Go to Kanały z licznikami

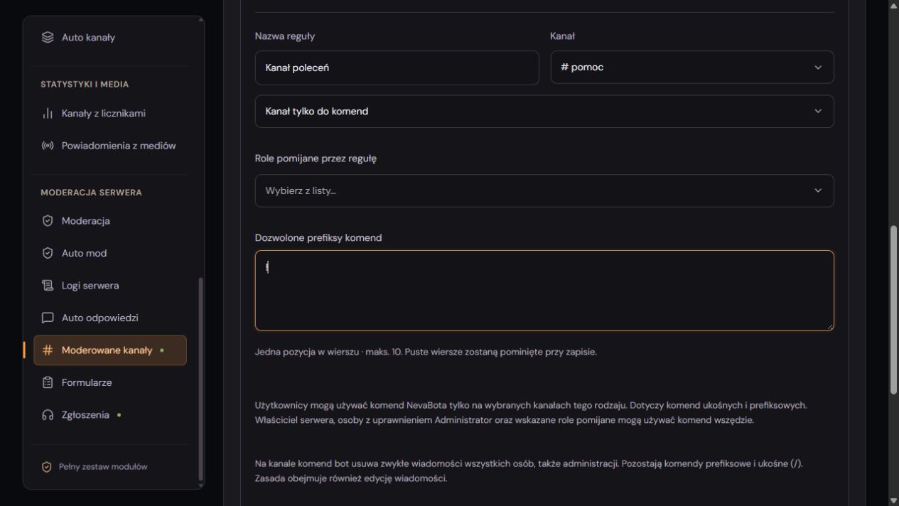110,114
